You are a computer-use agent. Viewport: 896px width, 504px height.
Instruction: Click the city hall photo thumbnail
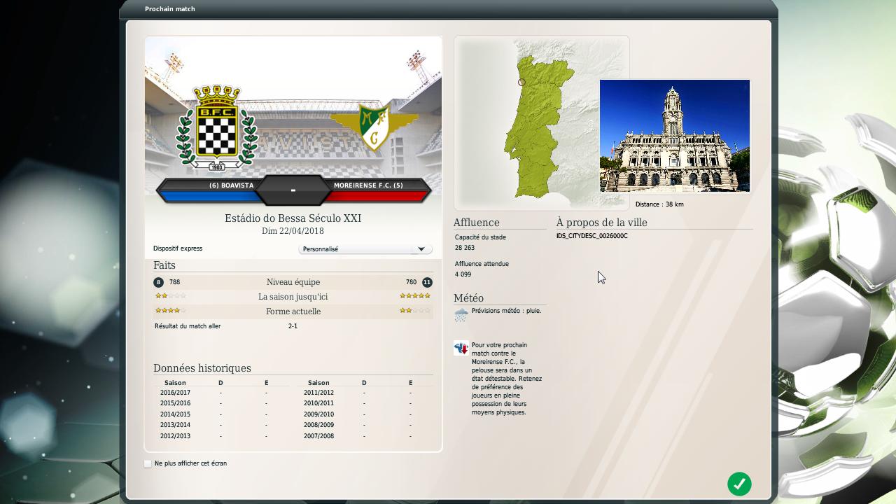click(x=675, y=136)
